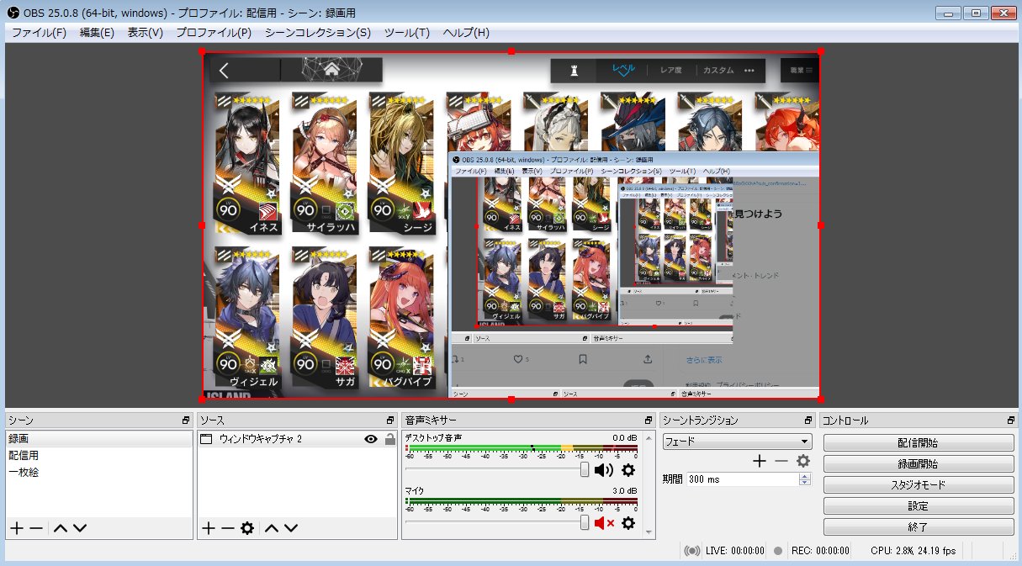The width and height of the screenshot is (1022, 566).
Task: Unmute マイク with the red speaker icon
Action: coord(604,523)
